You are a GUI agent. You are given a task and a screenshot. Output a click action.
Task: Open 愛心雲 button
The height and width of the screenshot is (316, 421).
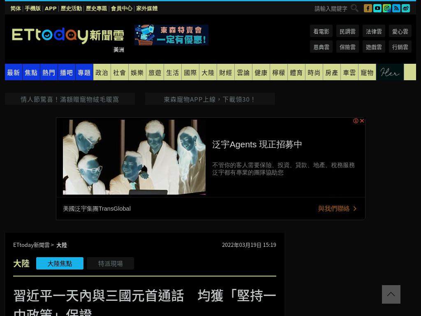pos(400,31)
